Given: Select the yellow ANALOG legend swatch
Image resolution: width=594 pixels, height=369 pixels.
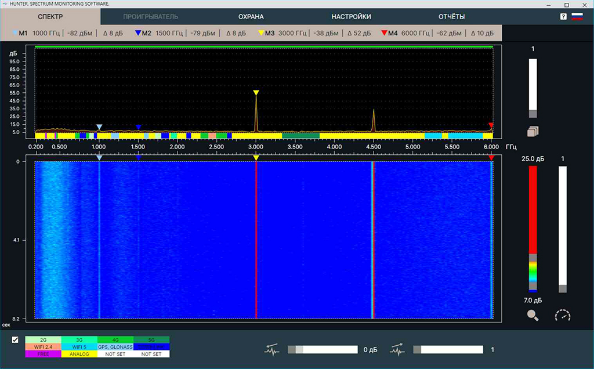Looking at the screenshot, I should click(79, 354).
